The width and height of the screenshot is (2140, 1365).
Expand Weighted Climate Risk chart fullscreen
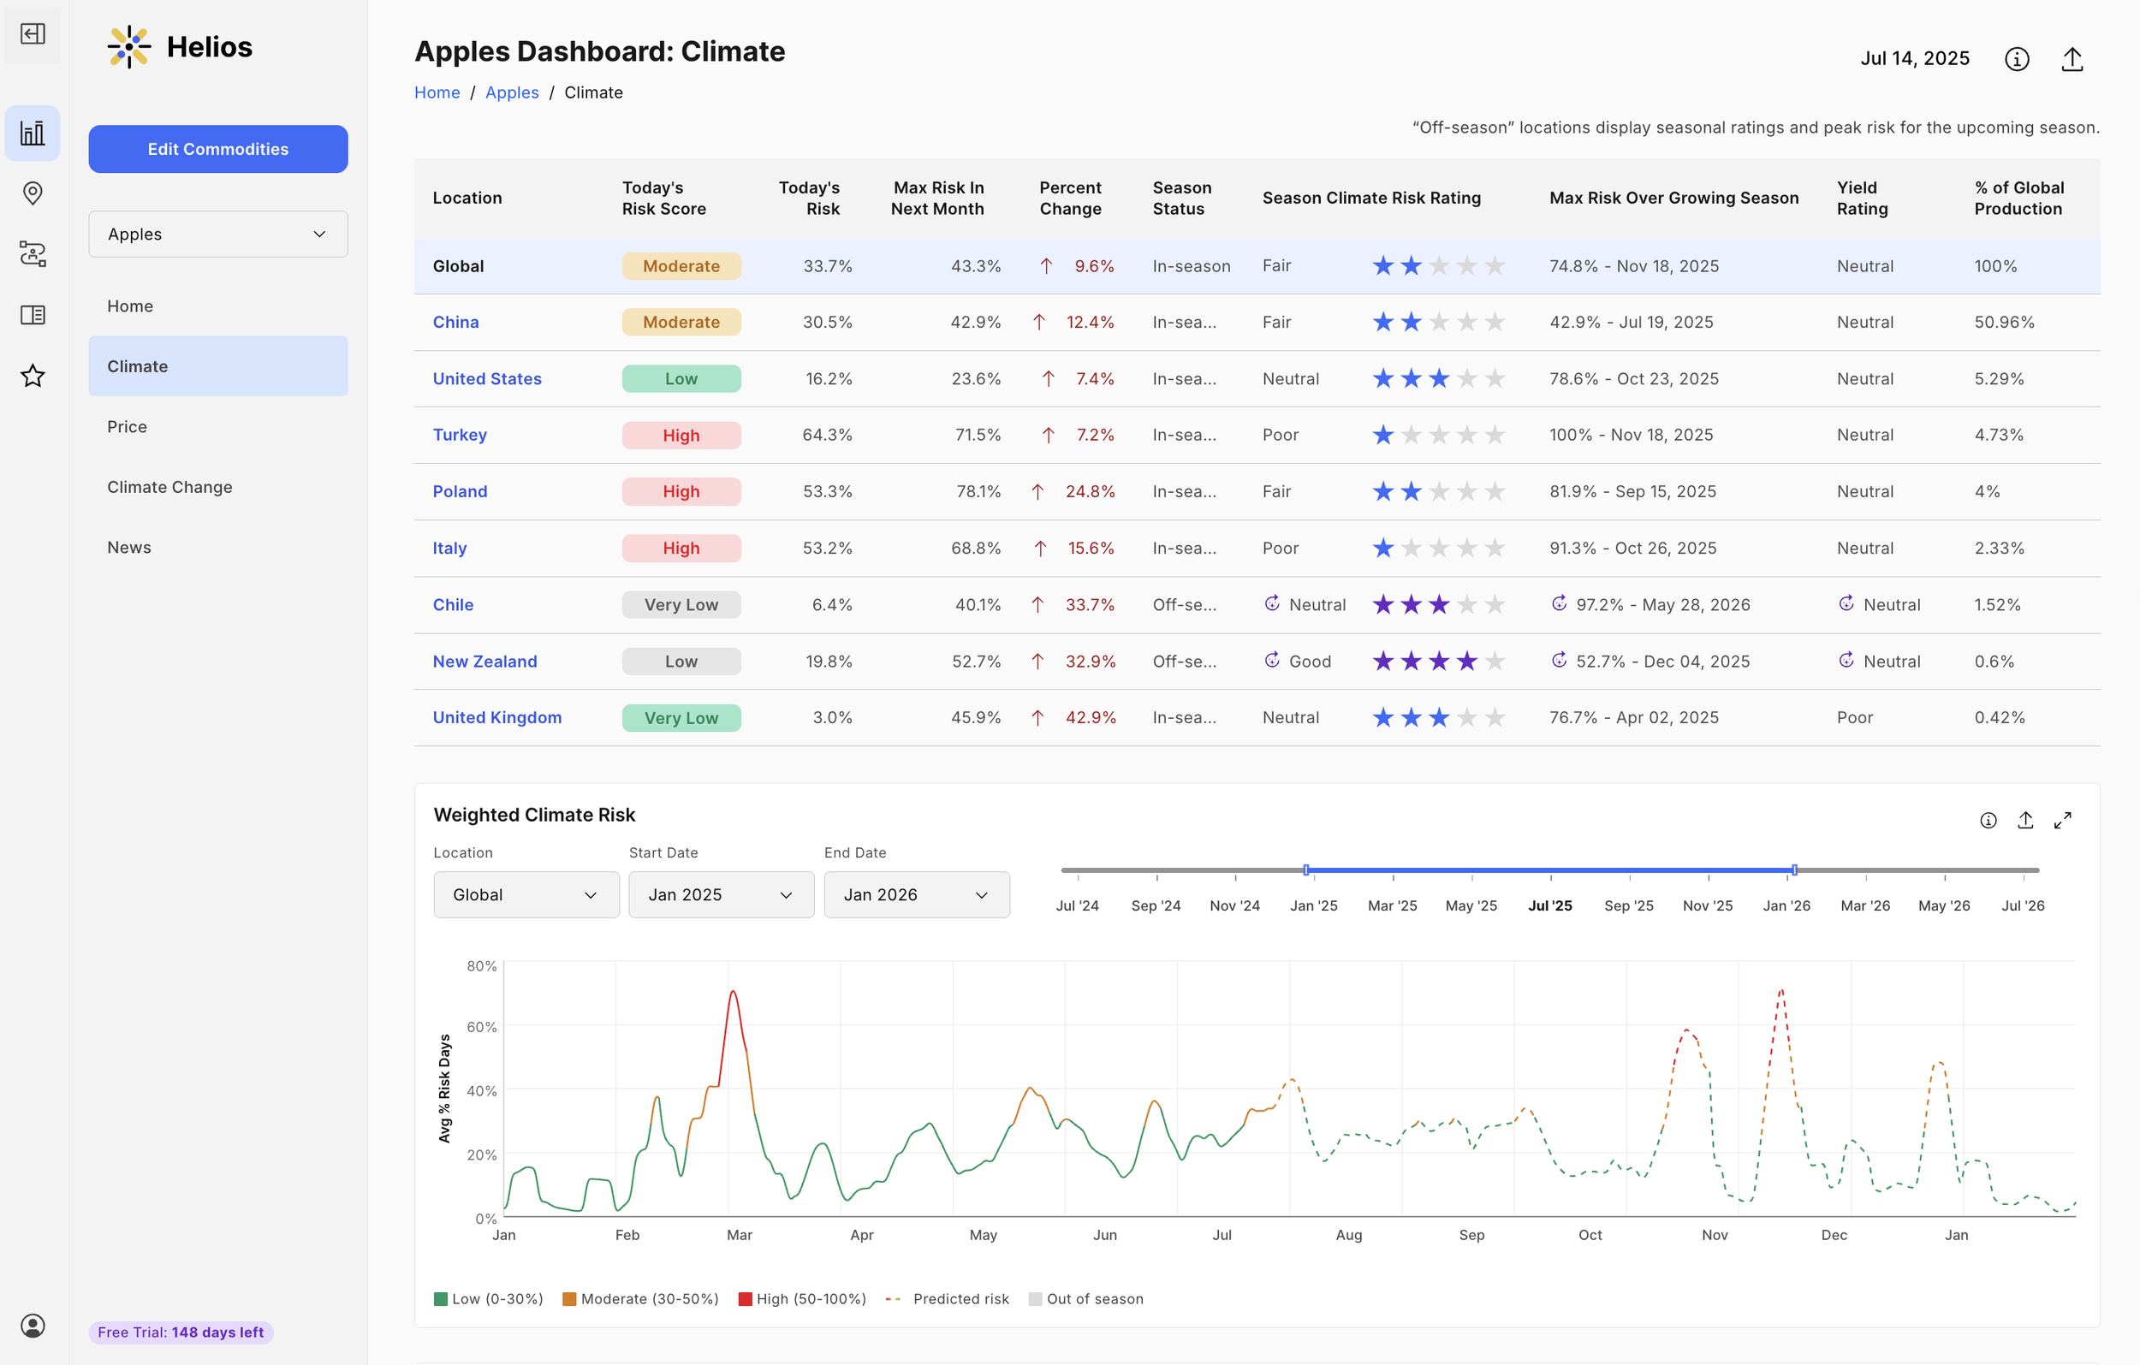pos(2062,820)
